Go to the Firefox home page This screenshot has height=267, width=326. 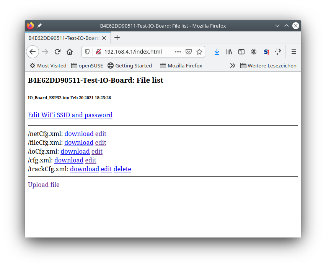(x=70, y=52)
